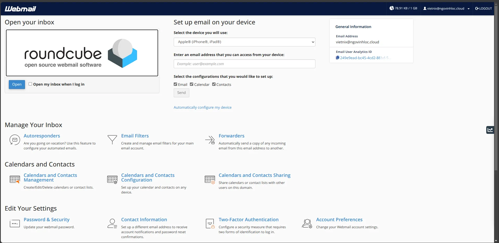Click the Autoresponders envelope icon
This screenshot has width=499, height=243.
pyautogui.click(x=15, y=140)
